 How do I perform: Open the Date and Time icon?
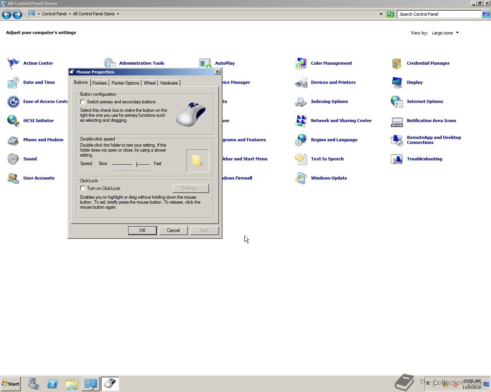click(x=13, y=82)
